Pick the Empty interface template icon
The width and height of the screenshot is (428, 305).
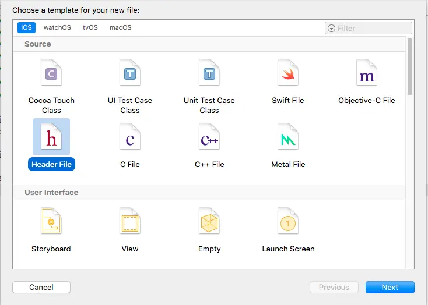pos(209,221)
